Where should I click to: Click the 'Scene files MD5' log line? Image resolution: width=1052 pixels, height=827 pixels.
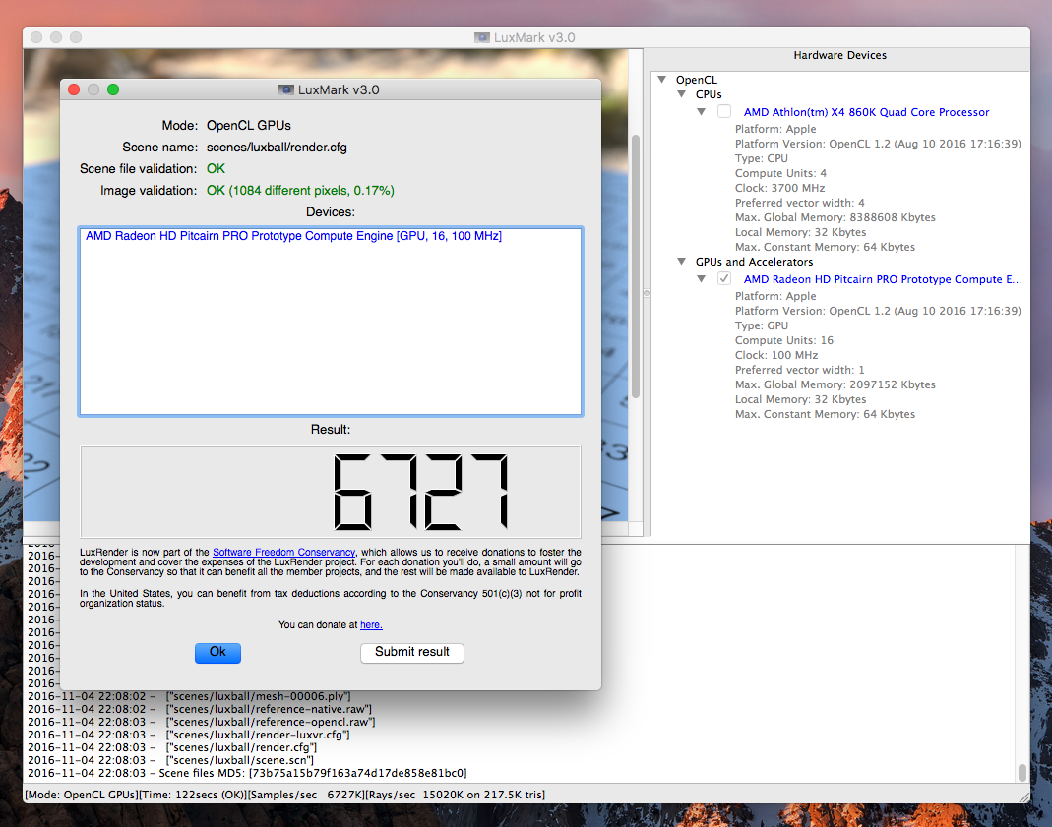247,773
